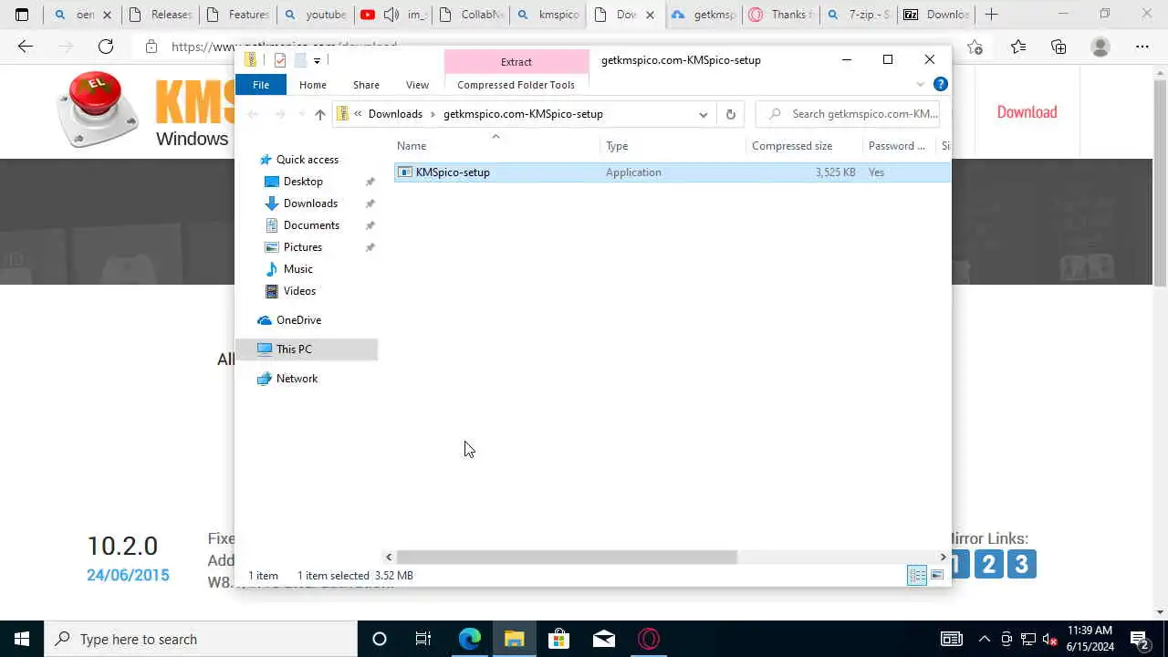The width and height of the screenshot is (1168, 657).
Task: Open the Edge Favorites list icon
Action: click(x=1018, y=47)
